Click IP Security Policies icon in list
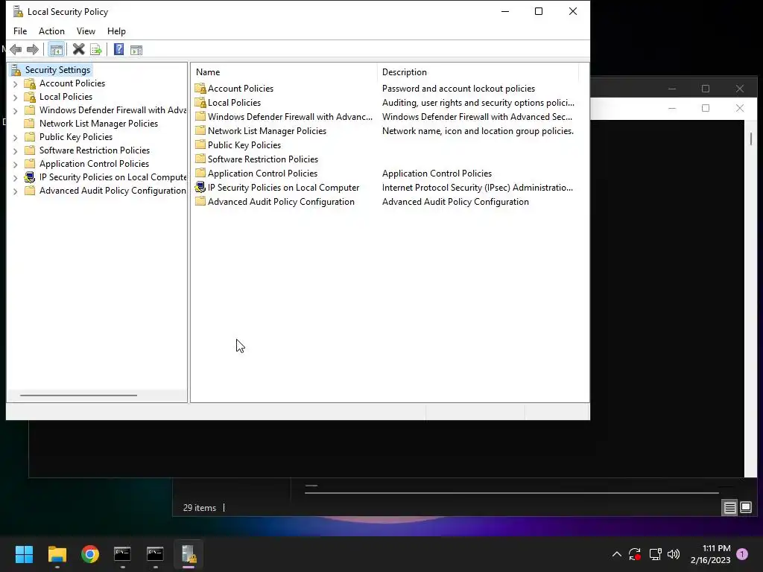Viewport: 763px width, 572px height. coord(200,187)
